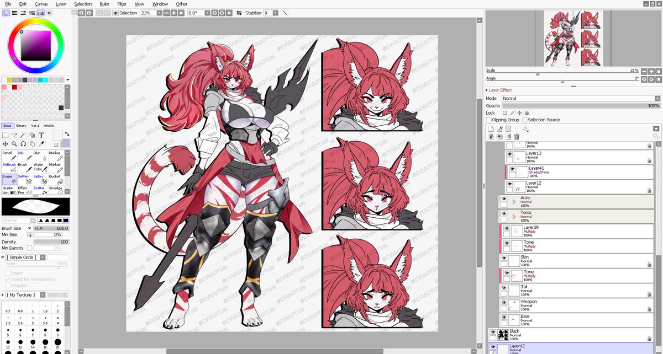
Task: Flip canvas view horizontally in the toolbar
Action: (239, 13)
